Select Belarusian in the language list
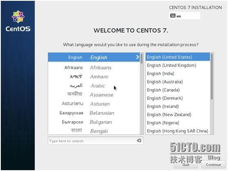Viewport: 228px width, 171px height. click(x=94, y=113)
